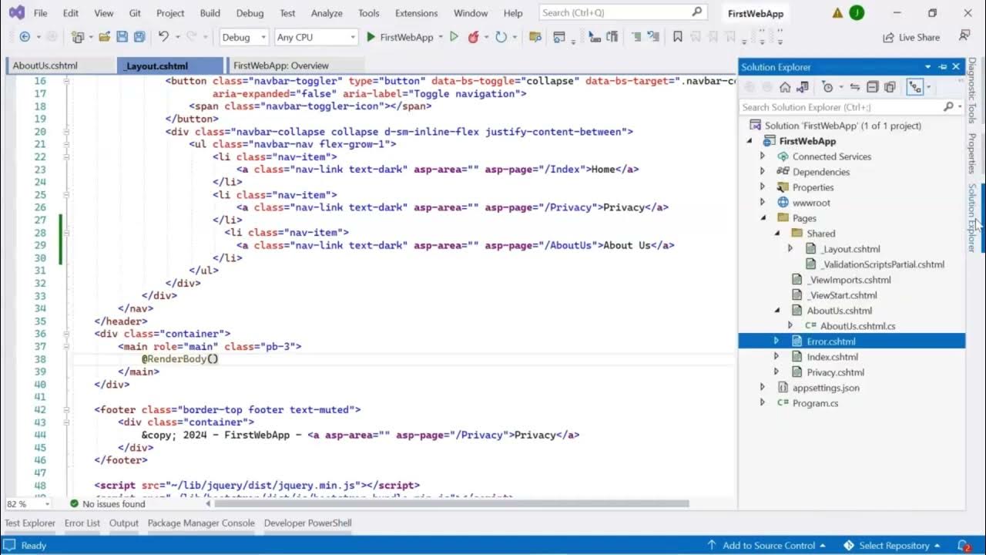Click Sync with Active Document icon
This screenshot has height=555, width=986.
pyautogui.click(x=855, y=87)
